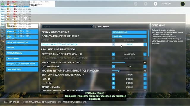190x106 pixels.
Task: Click the Выключить value for vertical sync
Action: click(x=129, y=54)
